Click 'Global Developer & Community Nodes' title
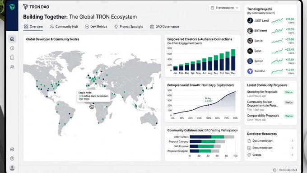Image resolution: width=307 pixels, height=173 pixels. tap(53, 39)
